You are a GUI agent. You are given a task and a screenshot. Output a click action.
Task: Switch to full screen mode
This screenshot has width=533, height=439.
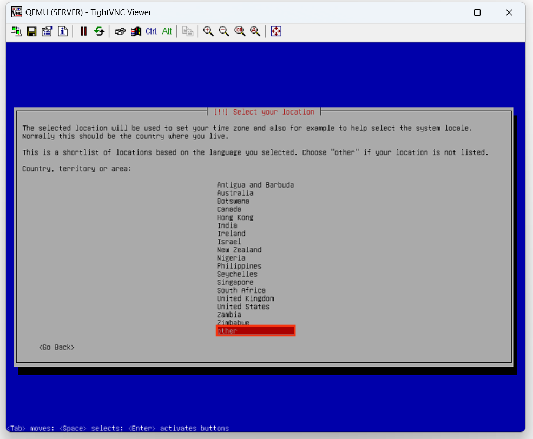coord(276,31)
